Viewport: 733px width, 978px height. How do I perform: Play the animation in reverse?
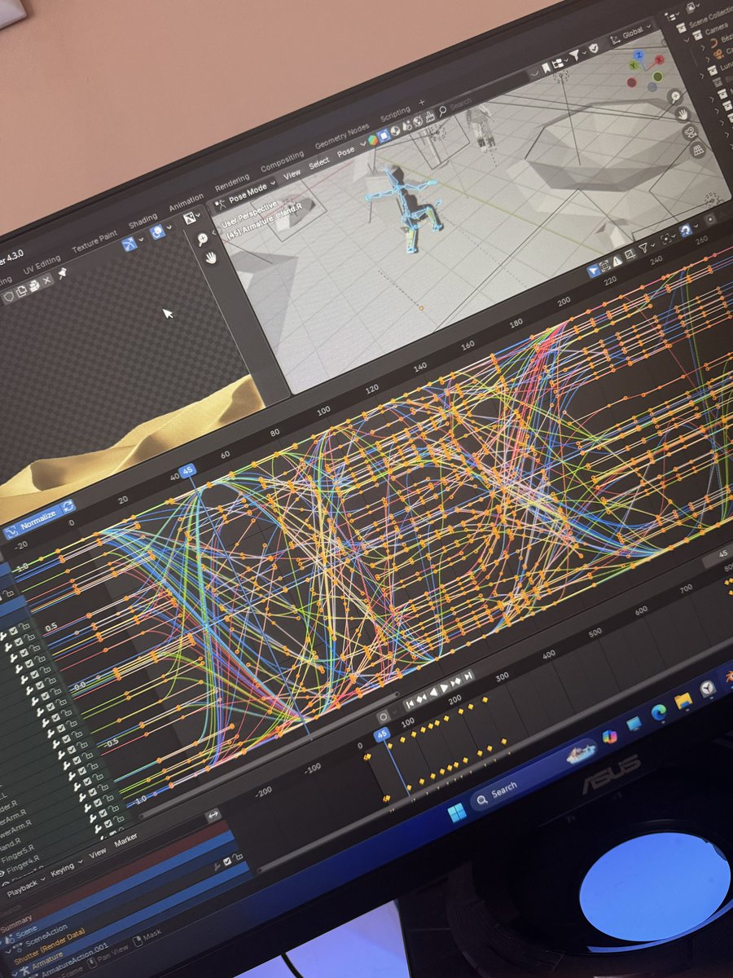coord(433,694)
